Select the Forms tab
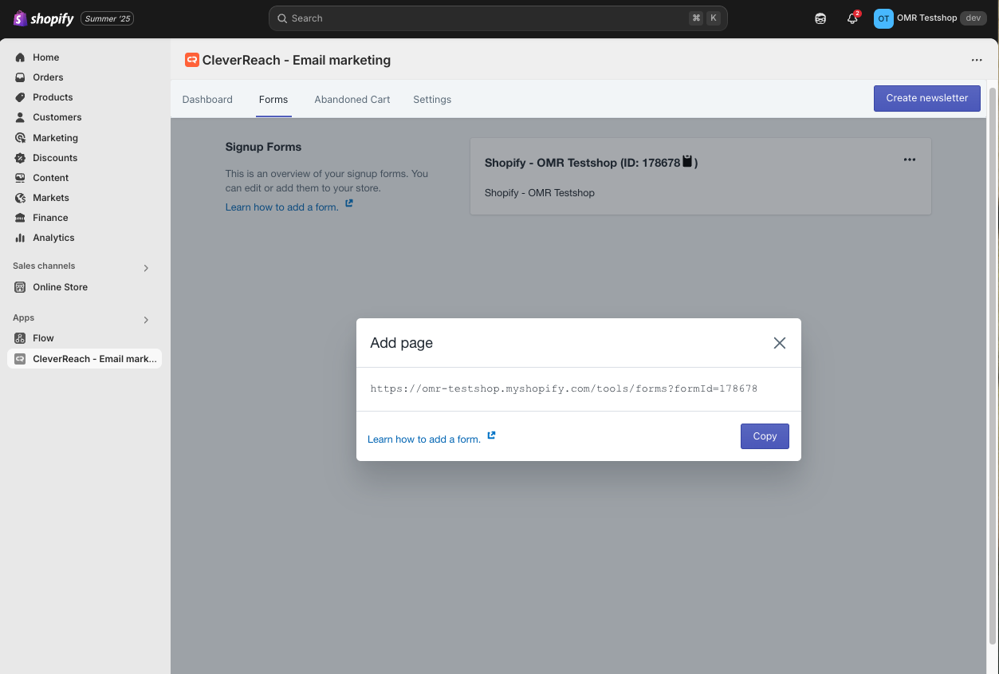999x674 pixels. coord(273,100)
